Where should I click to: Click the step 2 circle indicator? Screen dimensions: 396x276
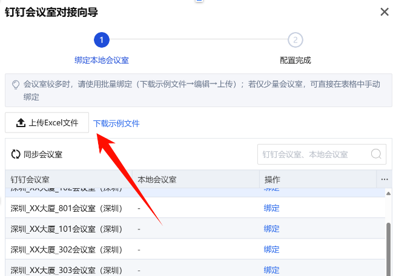(295, 41)
